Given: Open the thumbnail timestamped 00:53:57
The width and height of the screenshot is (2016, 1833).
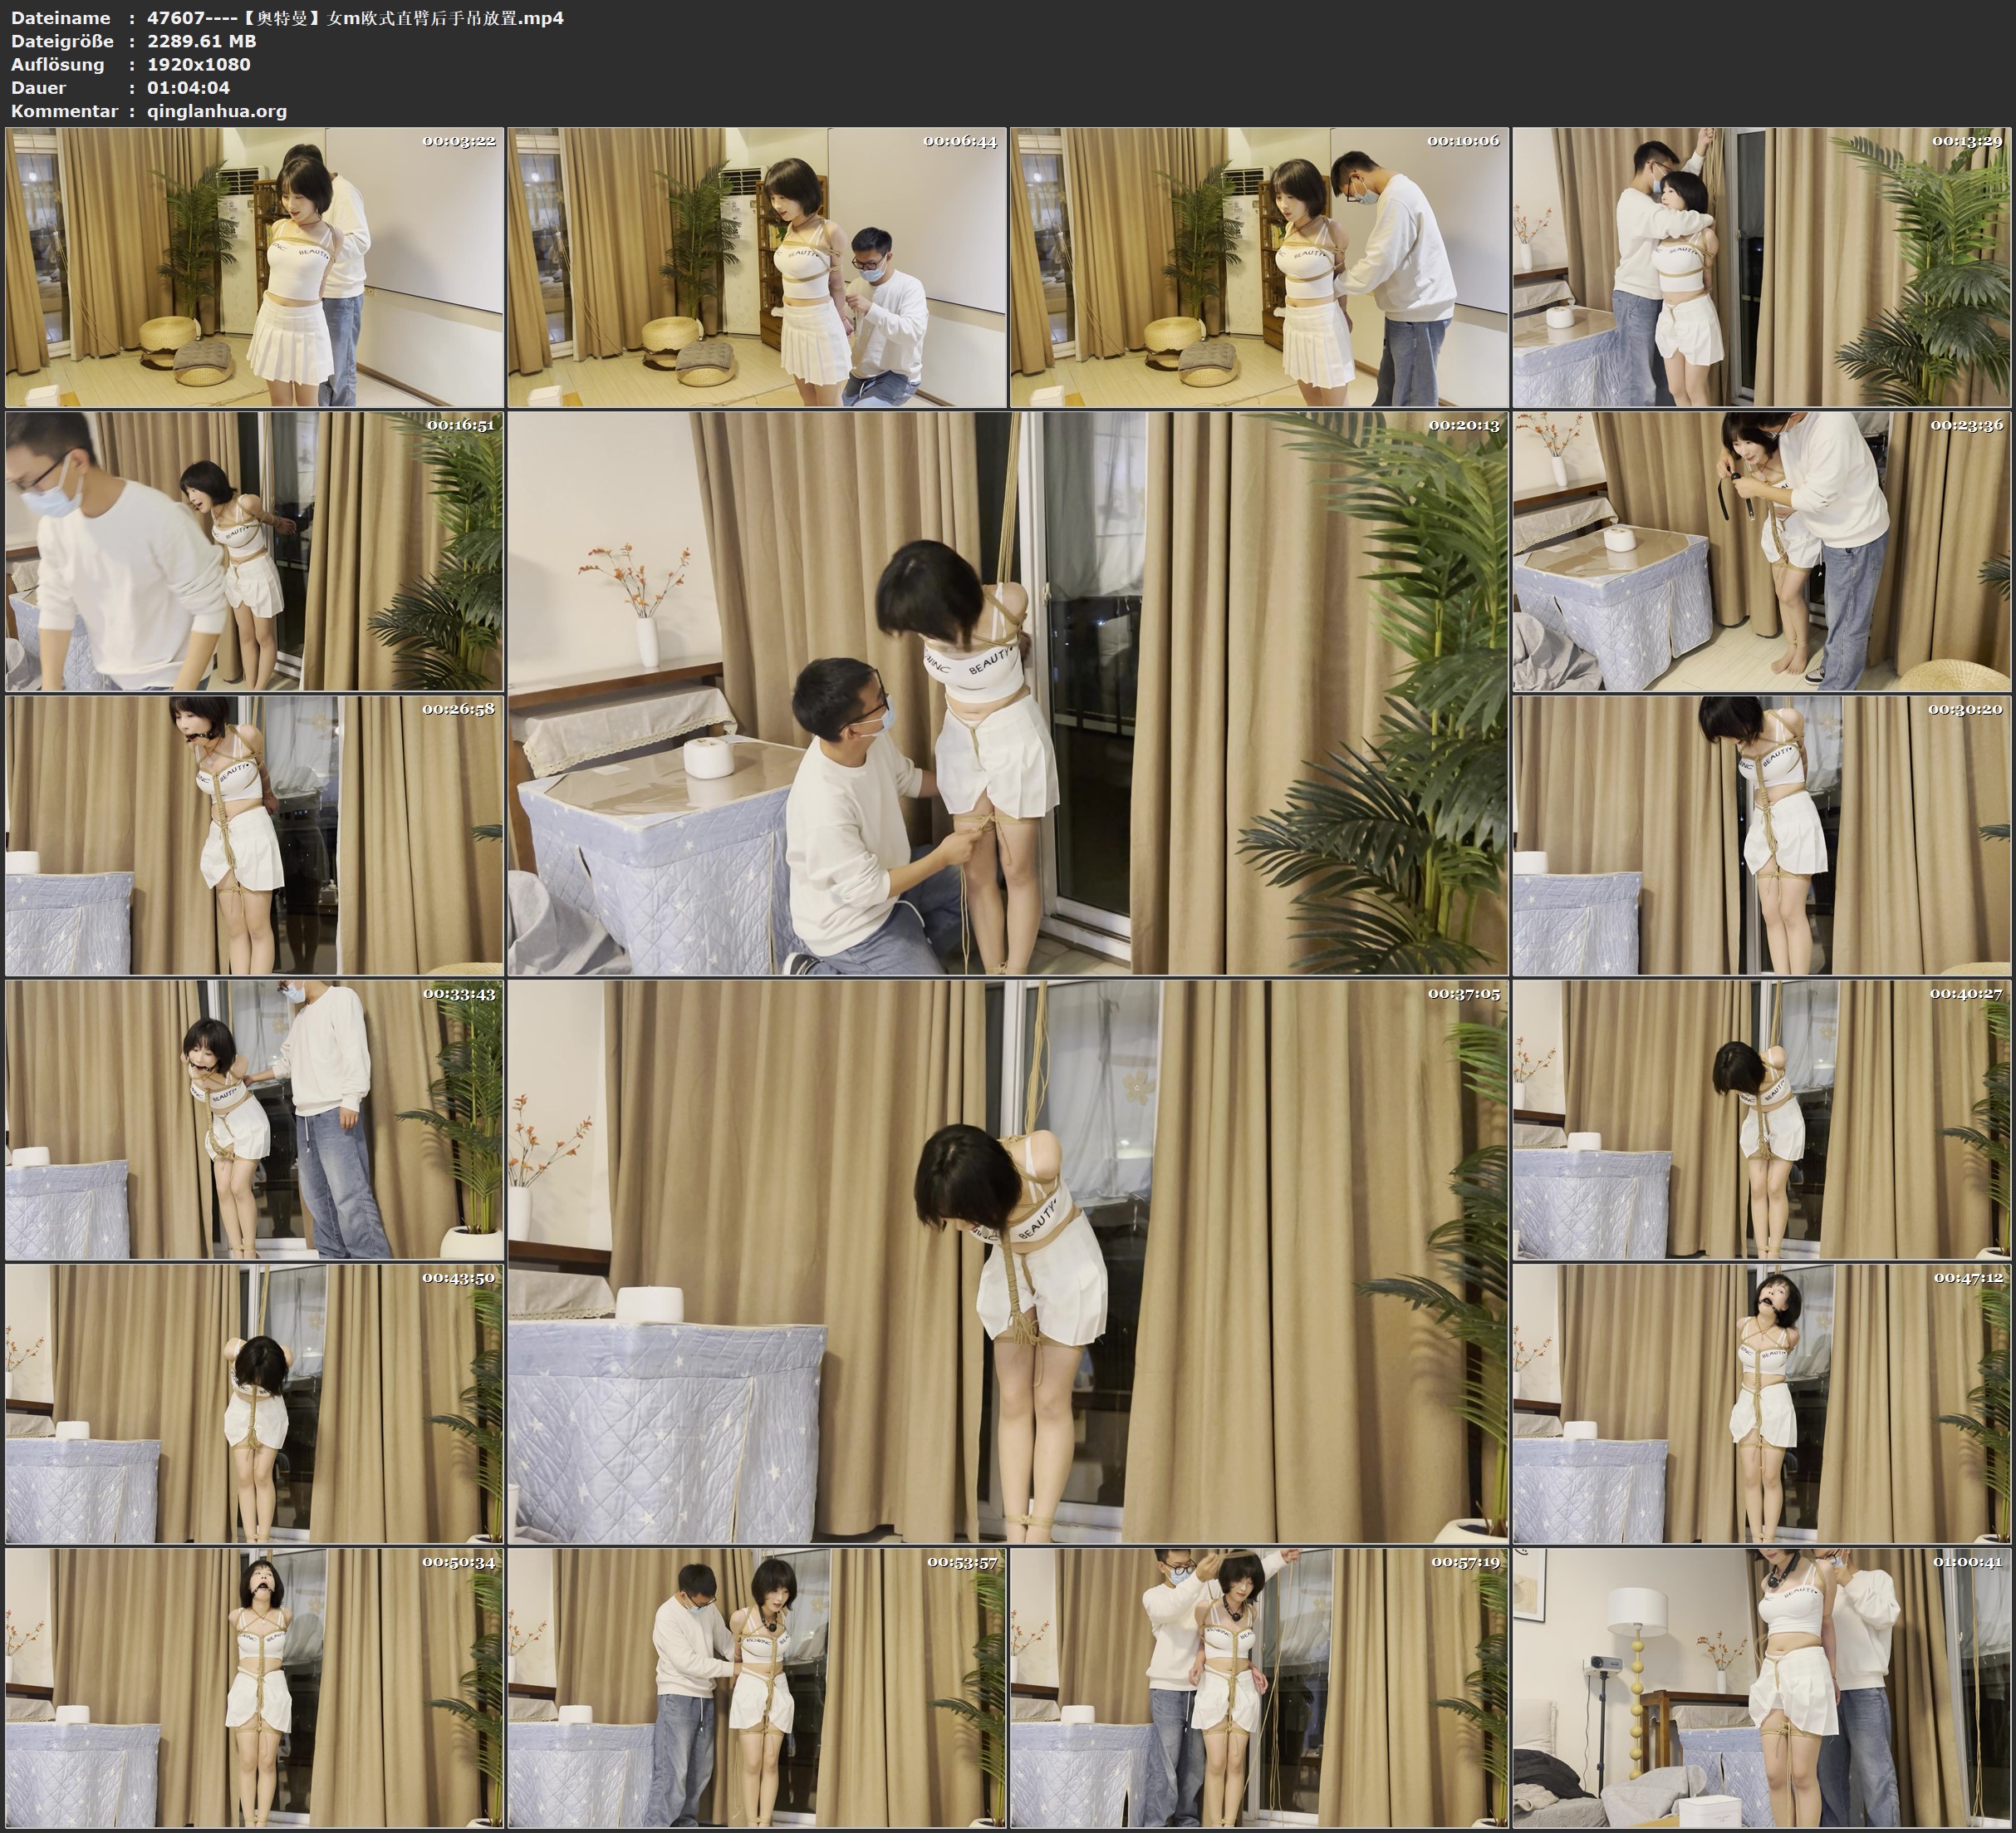Looking at the screenshot, I should point(756,1688).
